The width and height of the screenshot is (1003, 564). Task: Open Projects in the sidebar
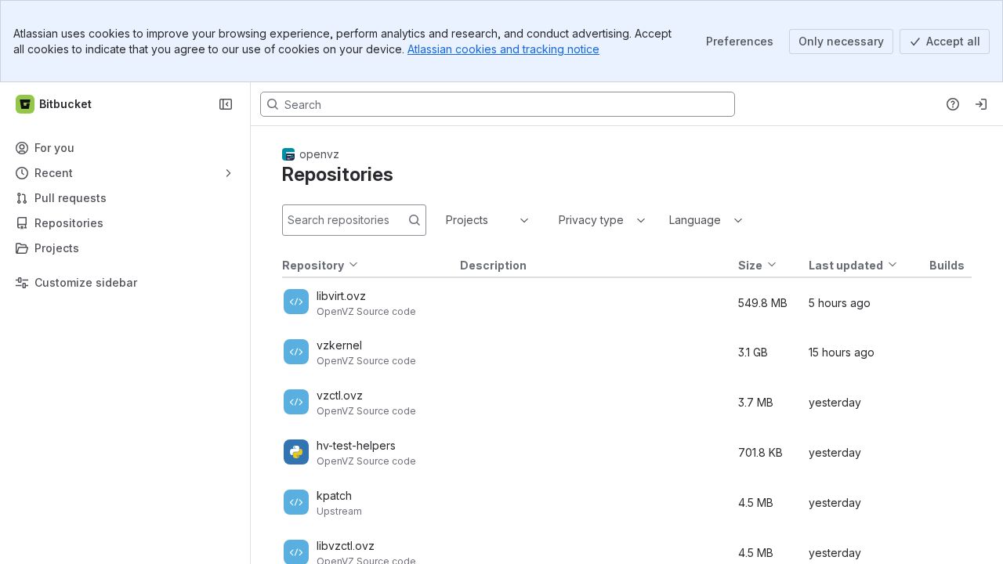pyautogui.click(x=125, y=248)
